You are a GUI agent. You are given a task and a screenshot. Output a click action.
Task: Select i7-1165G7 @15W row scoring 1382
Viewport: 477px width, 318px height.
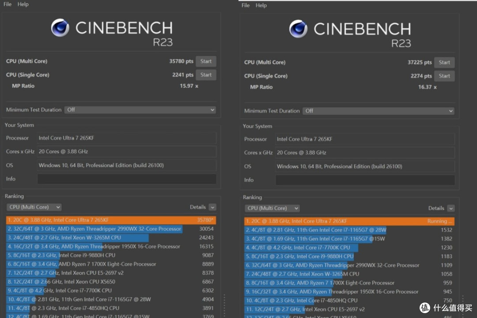click(349, 239)
